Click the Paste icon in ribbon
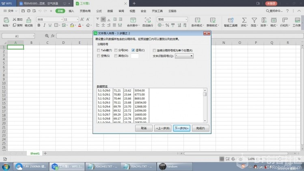 pyautogui.click(x=6, y=20)
